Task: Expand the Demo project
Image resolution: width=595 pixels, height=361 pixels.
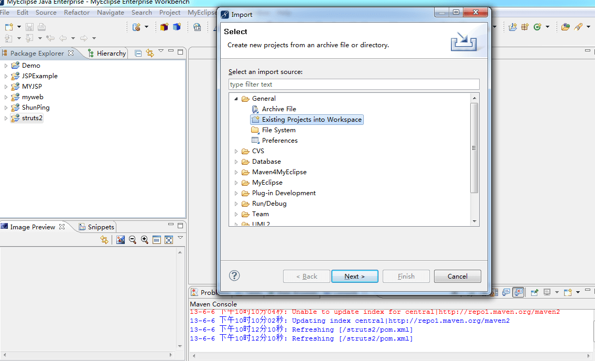Action: 6,66
